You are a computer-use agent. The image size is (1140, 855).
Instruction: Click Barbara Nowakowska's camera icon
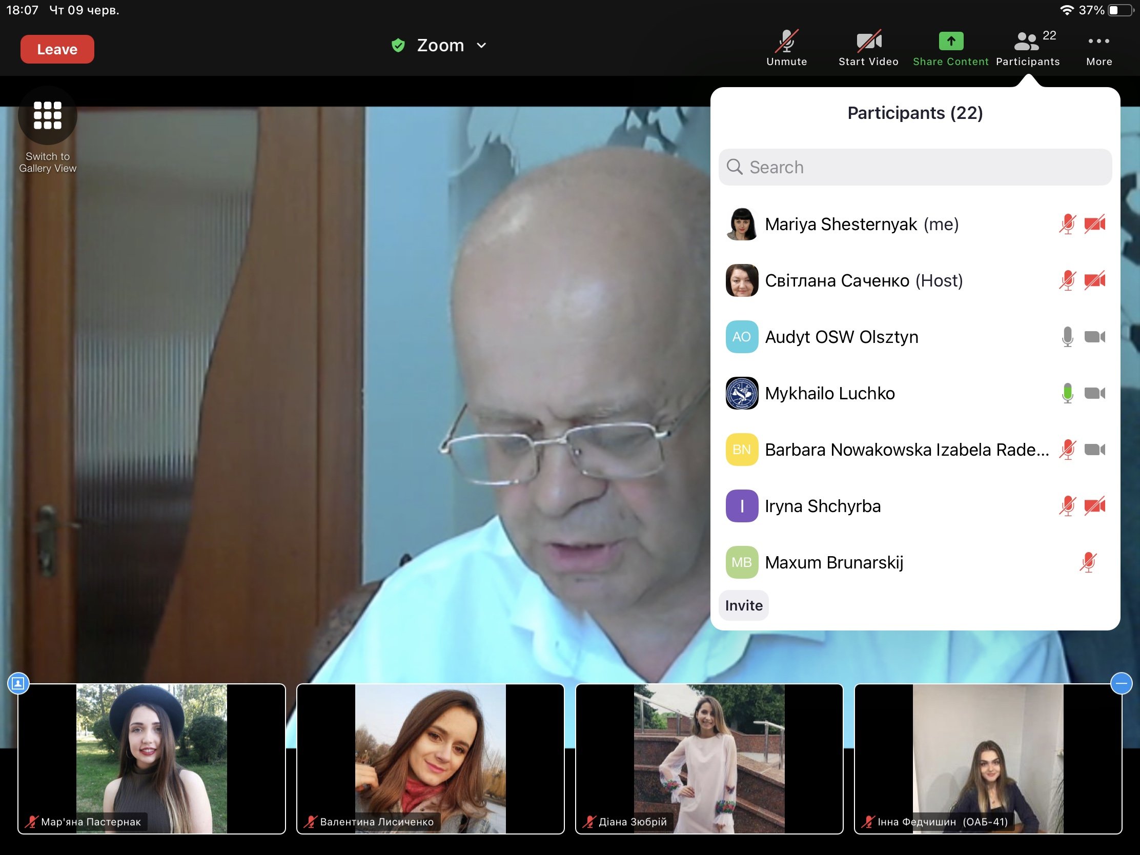pyautogui.click(x=1095, y=450)
